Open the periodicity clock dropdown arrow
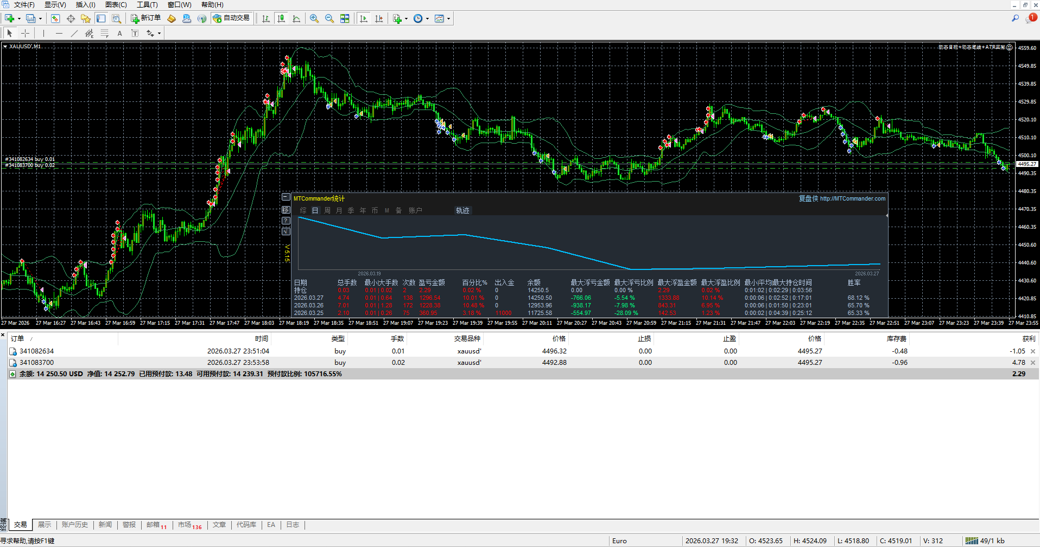This screenshot has height=547, width=1040. 428,19
